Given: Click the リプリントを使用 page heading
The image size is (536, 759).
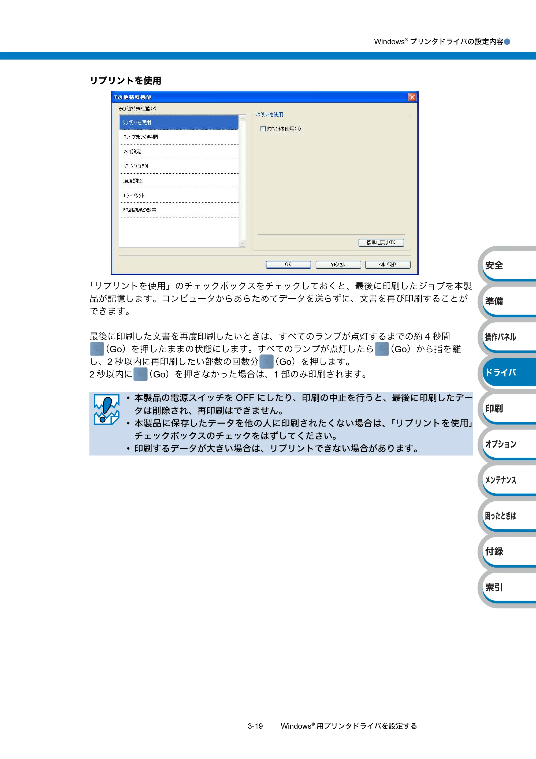Looking at the screenshot, I should 126,80.
